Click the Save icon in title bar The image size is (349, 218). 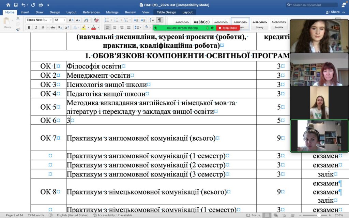click(16, 5)
